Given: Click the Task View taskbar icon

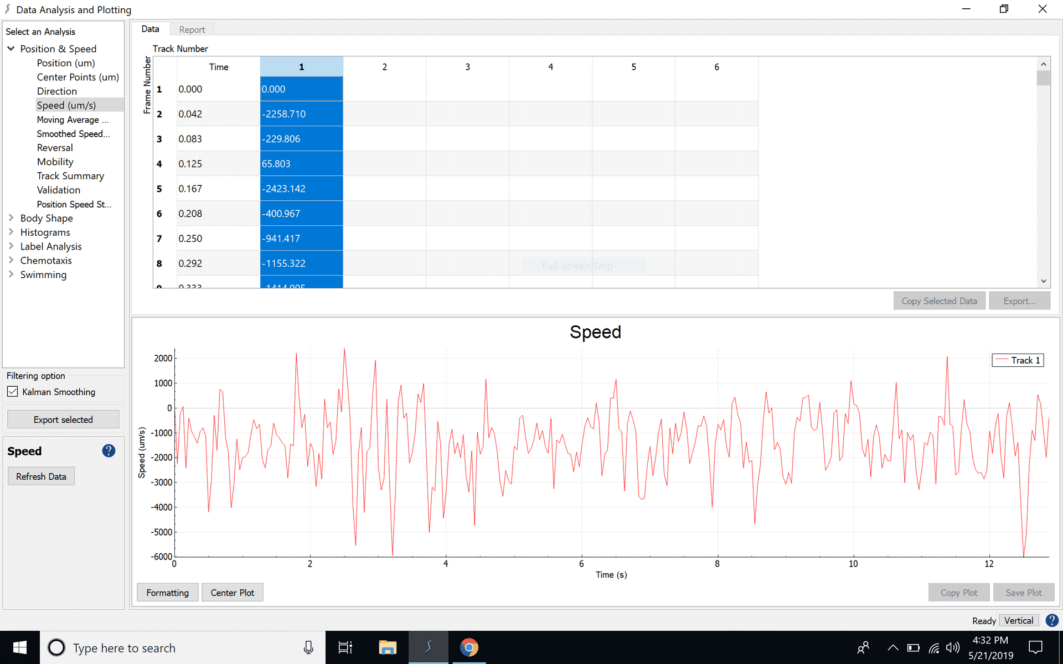Looking at the screenshot, I should pos(345,647).
